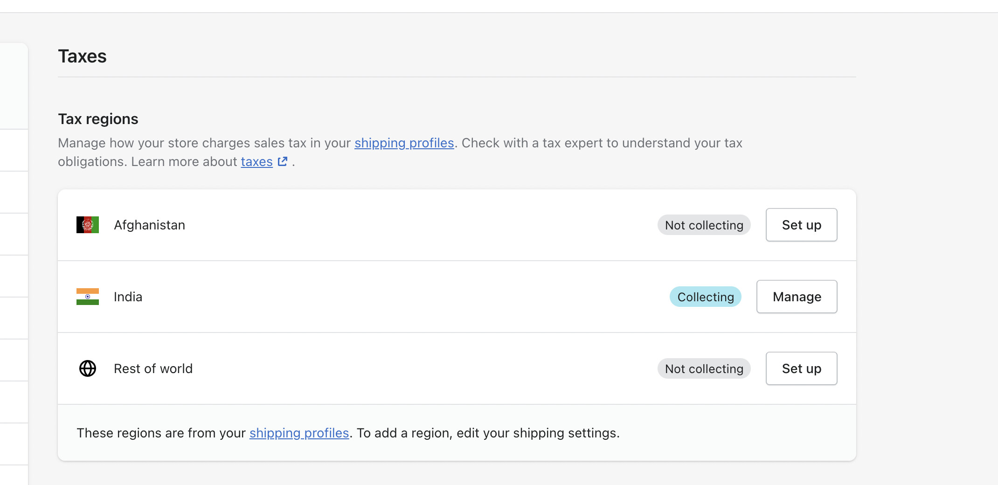Screen dimensions: 998x485
Task: Click the Tax regions section heading
Action: click(x=98, y=119)
